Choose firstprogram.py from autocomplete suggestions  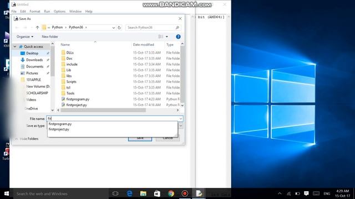pos(60,124)
